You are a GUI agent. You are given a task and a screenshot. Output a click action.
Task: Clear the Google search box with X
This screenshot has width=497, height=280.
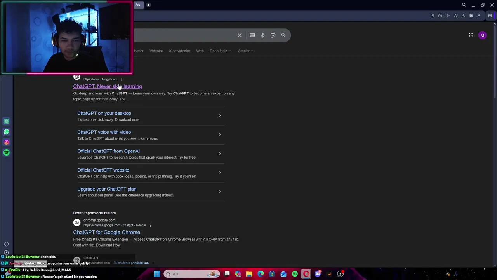click(240, 35)
